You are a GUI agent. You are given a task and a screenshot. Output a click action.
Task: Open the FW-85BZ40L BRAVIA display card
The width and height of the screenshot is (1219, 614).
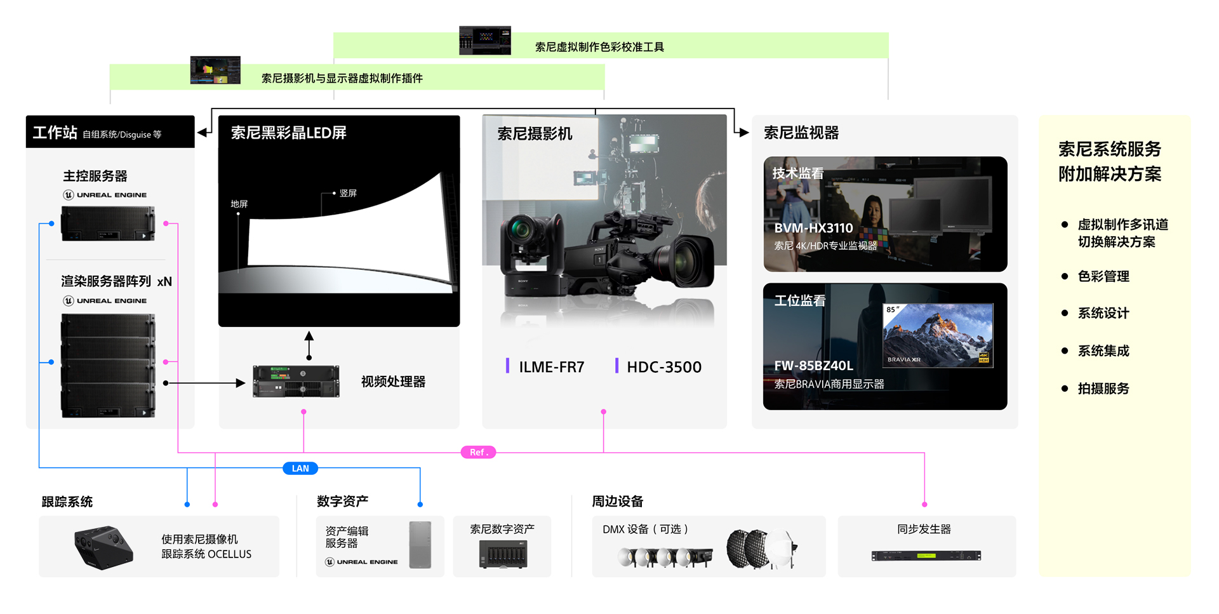(885, 346)
